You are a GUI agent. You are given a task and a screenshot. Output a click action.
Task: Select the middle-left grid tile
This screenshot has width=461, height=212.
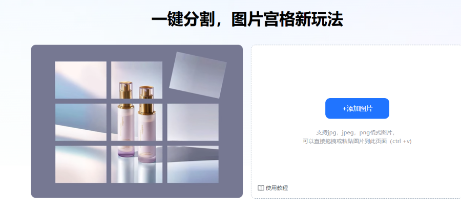tap(81, 122)
